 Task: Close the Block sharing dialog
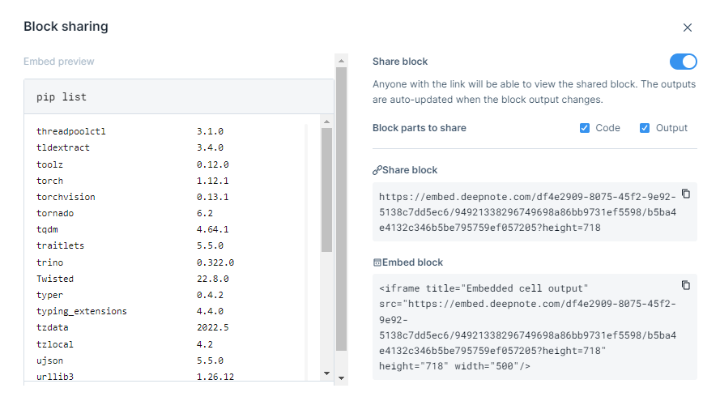tap(687, 28)
